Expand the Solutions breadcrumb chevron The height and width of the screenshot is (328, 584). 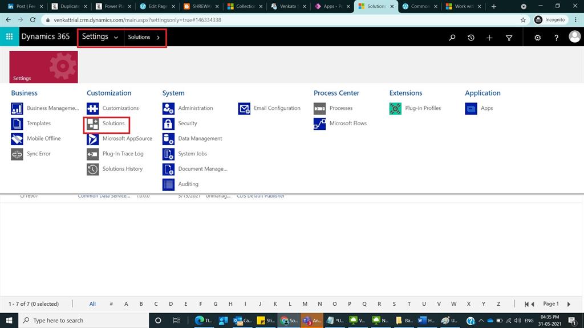click(x=157, y=37)
